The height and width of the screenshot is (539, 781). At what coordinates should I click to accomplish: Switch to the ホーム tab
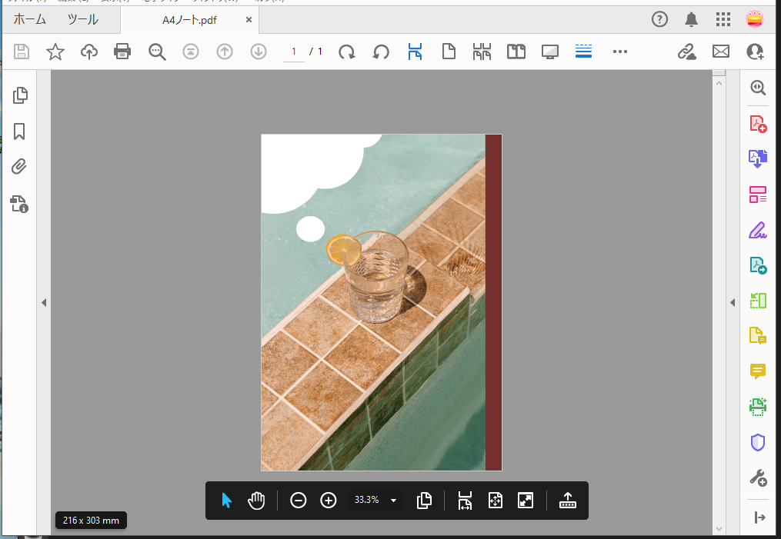click(x=30, y=20)
